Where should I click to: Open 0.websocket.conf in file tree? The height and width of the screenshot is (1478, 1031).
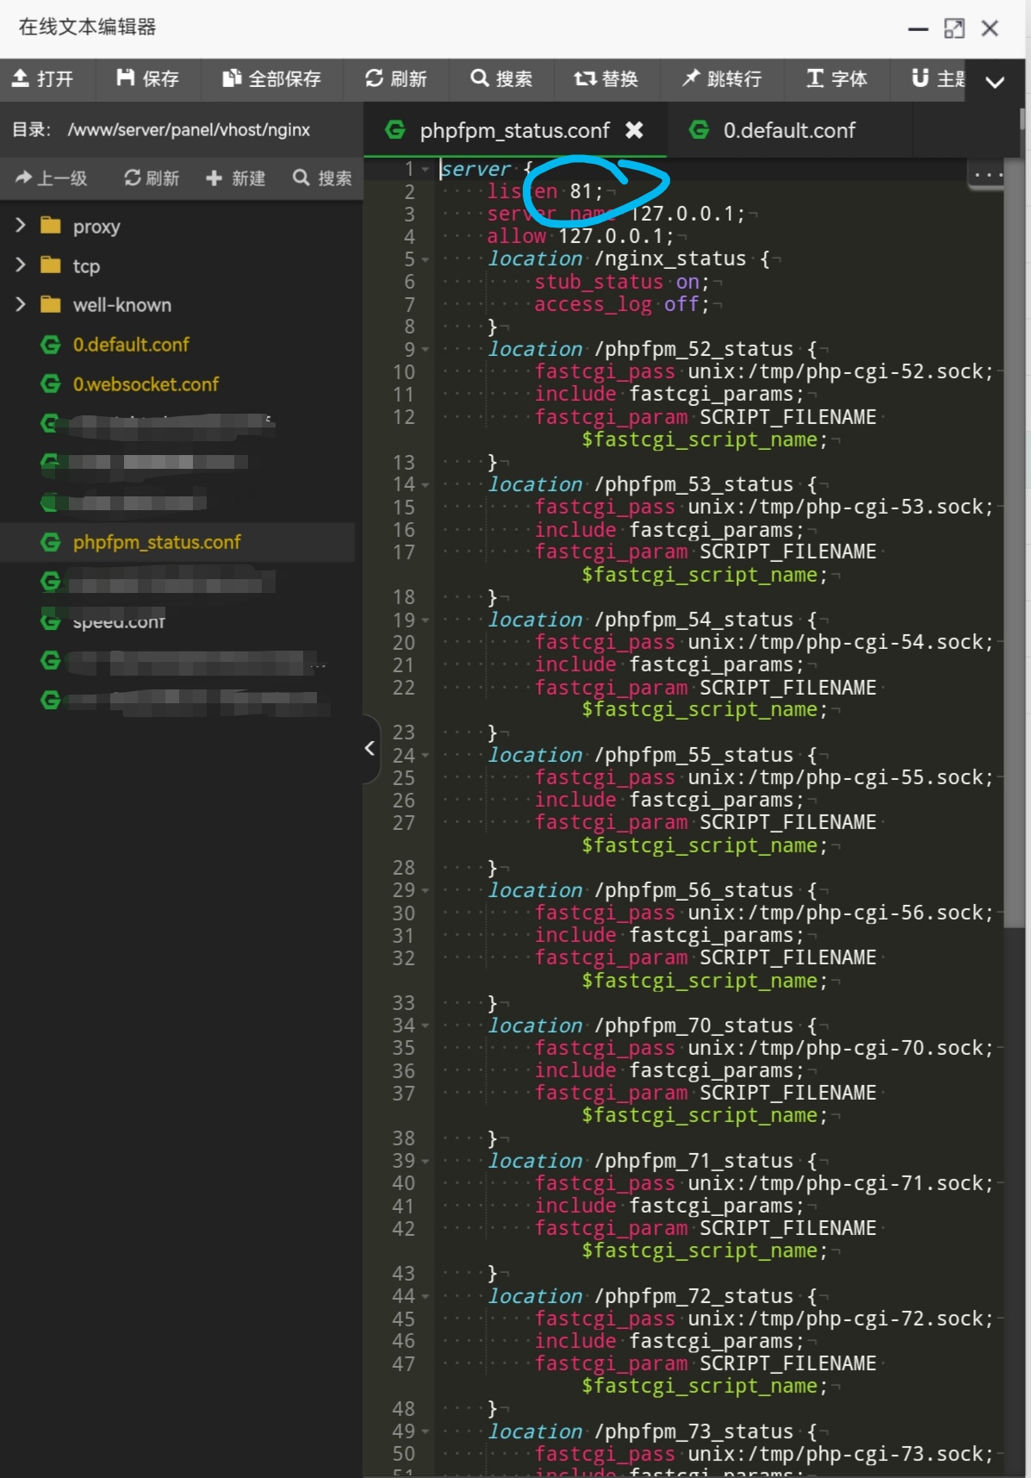tap(146, 384)
